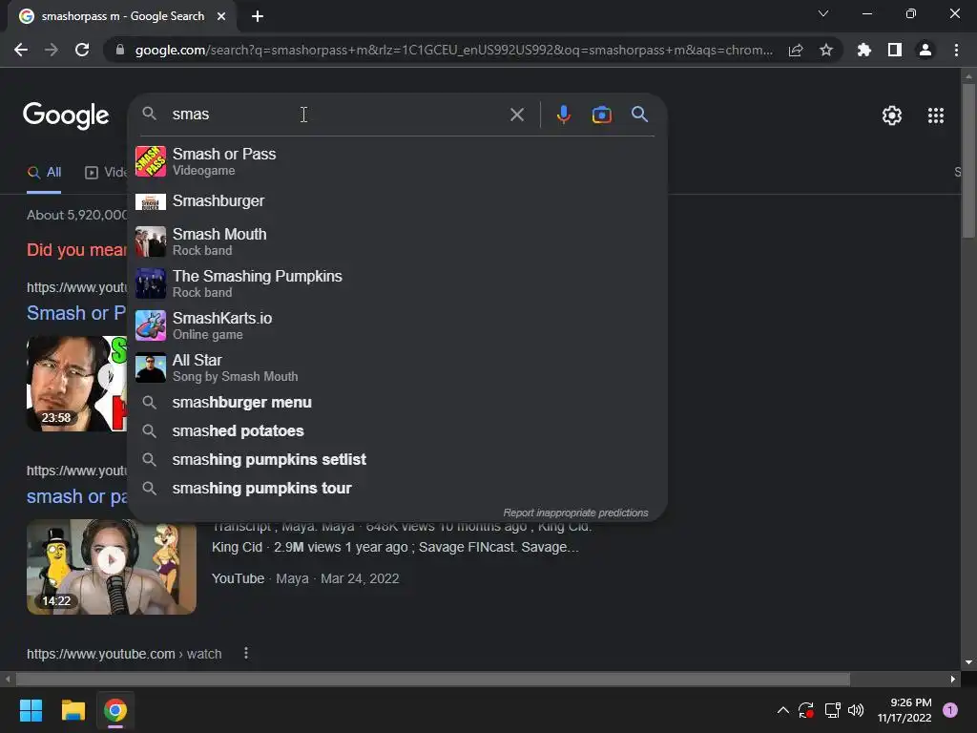
Task: Select Smash Mouth rock band suggestion
Action: click(x=398, y=241)
